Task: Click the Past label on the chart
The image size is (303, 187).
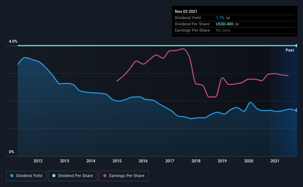Action: (x=290, y=50)
